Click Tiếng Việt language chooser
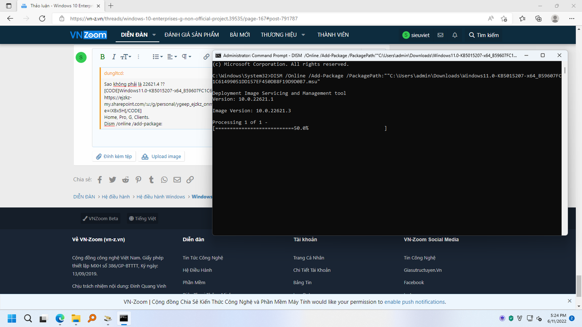This screenshot has width=582, height=327. (142, 218)
